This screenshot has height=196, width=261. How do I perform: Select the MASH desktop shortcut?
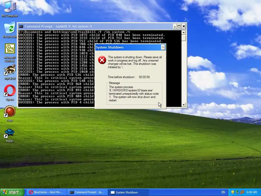click(10, 135)
